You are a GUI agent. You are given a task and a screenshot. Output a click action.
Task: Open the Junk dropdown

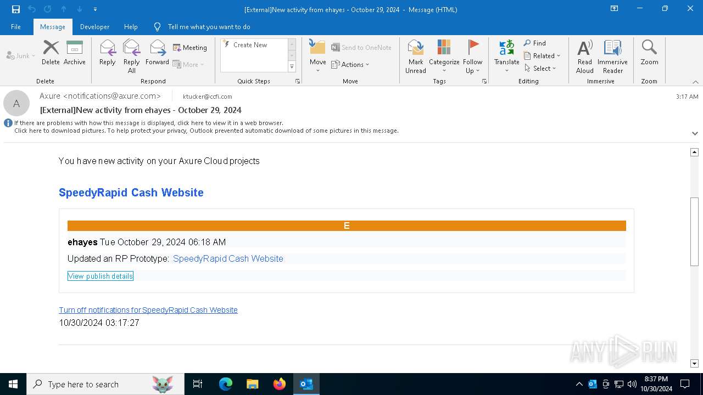(x=21, y=55)
